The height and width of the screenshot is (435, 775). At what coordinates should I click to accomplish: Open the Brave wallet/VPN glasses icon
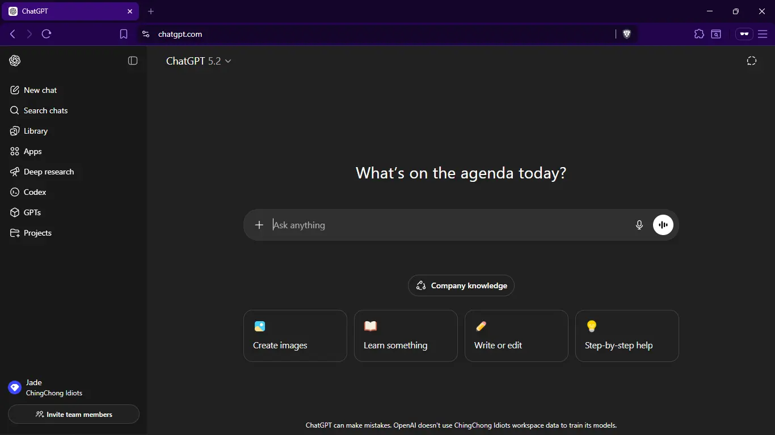[x=744, y=34]
